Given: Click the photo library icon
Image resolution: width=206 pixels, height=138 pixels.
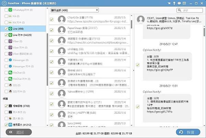Looking at the screenshot, I should (10, 118).
